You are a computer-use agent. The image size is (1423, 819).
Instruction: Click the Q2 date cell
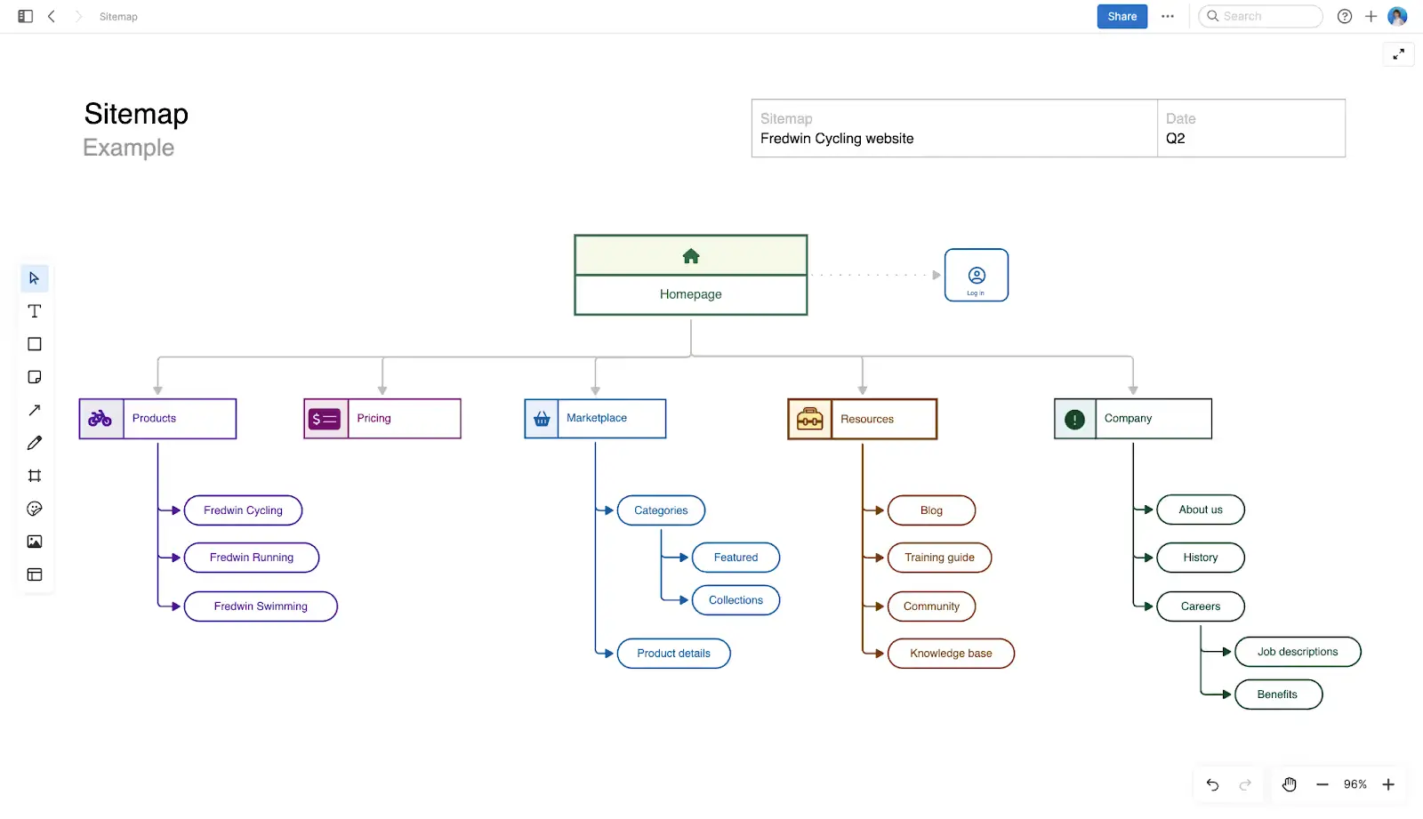point(1251,128)
